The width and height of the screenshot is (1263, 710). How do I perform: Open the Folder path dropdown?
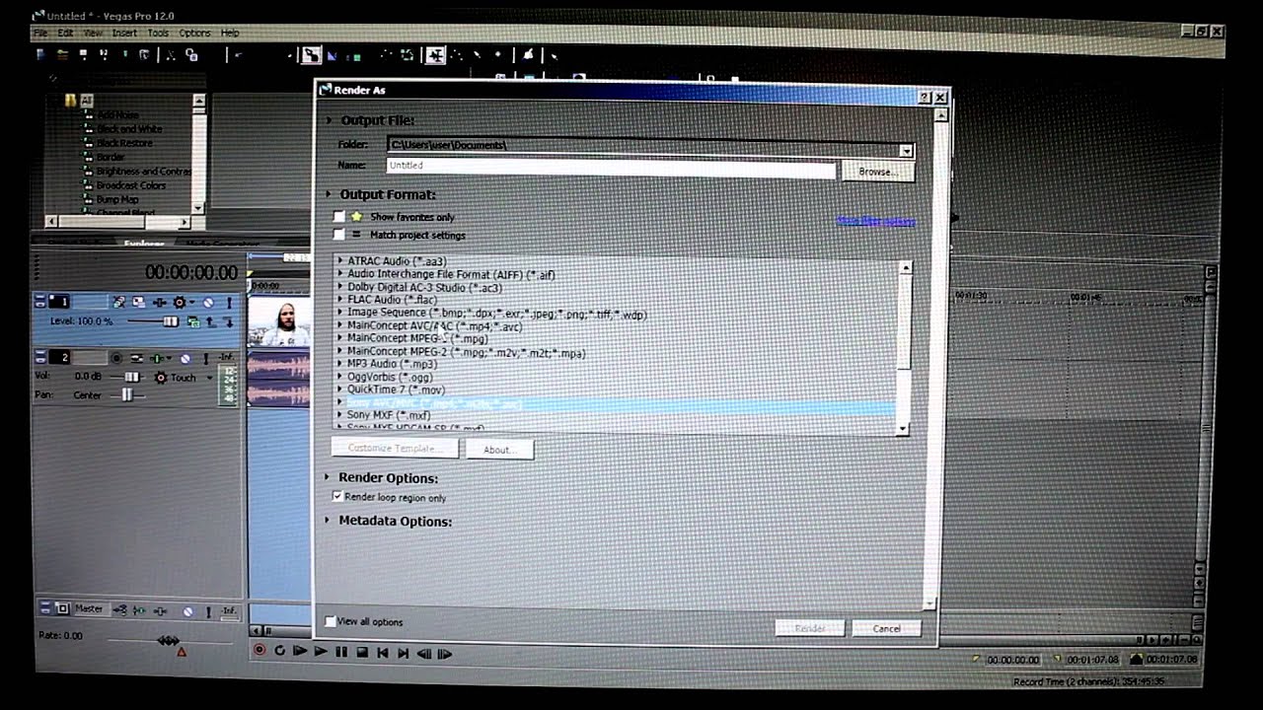906,150
